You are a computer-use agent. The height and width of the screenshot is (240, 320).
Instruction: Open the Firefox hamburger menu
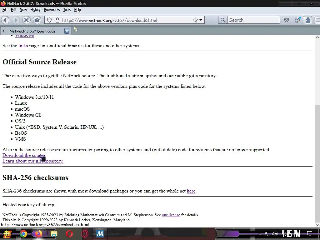point(318,20)
